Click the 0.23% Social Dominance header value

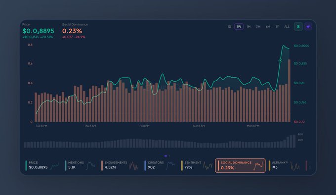[72, 31]
